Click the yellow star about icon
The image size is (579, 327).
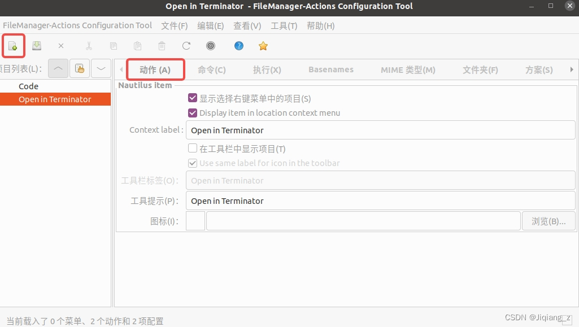(x=263, y=46)
